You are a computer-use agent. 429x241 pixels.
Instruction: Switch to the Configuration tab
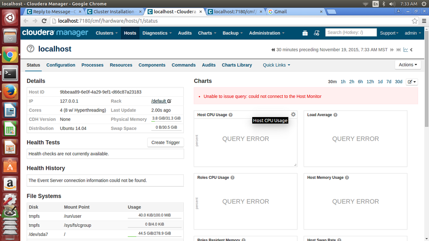coord(61,65)
